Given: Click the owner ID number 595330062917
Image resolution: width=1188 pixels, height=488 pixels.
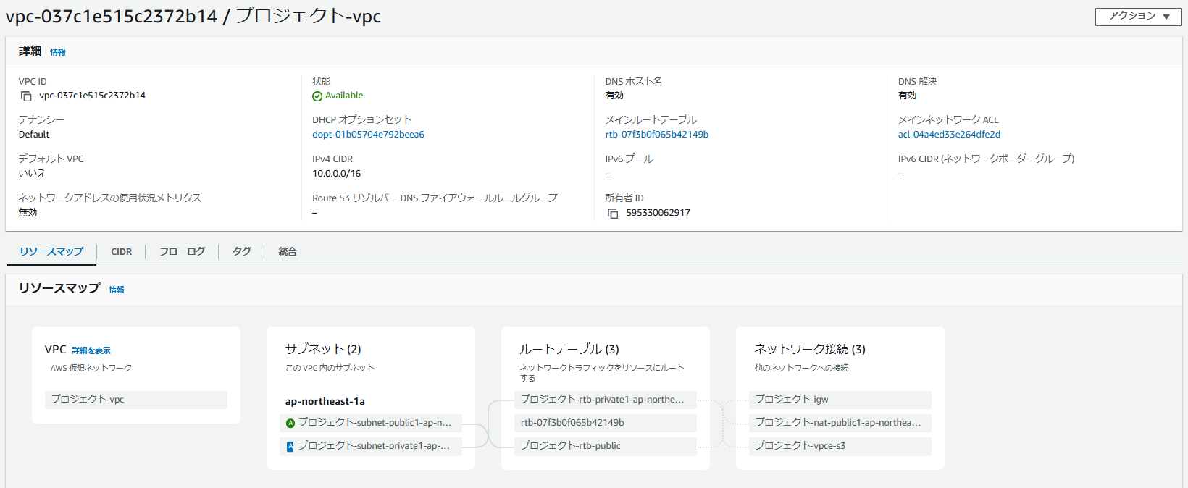Looking at the screenshot, I should [658, 213].
